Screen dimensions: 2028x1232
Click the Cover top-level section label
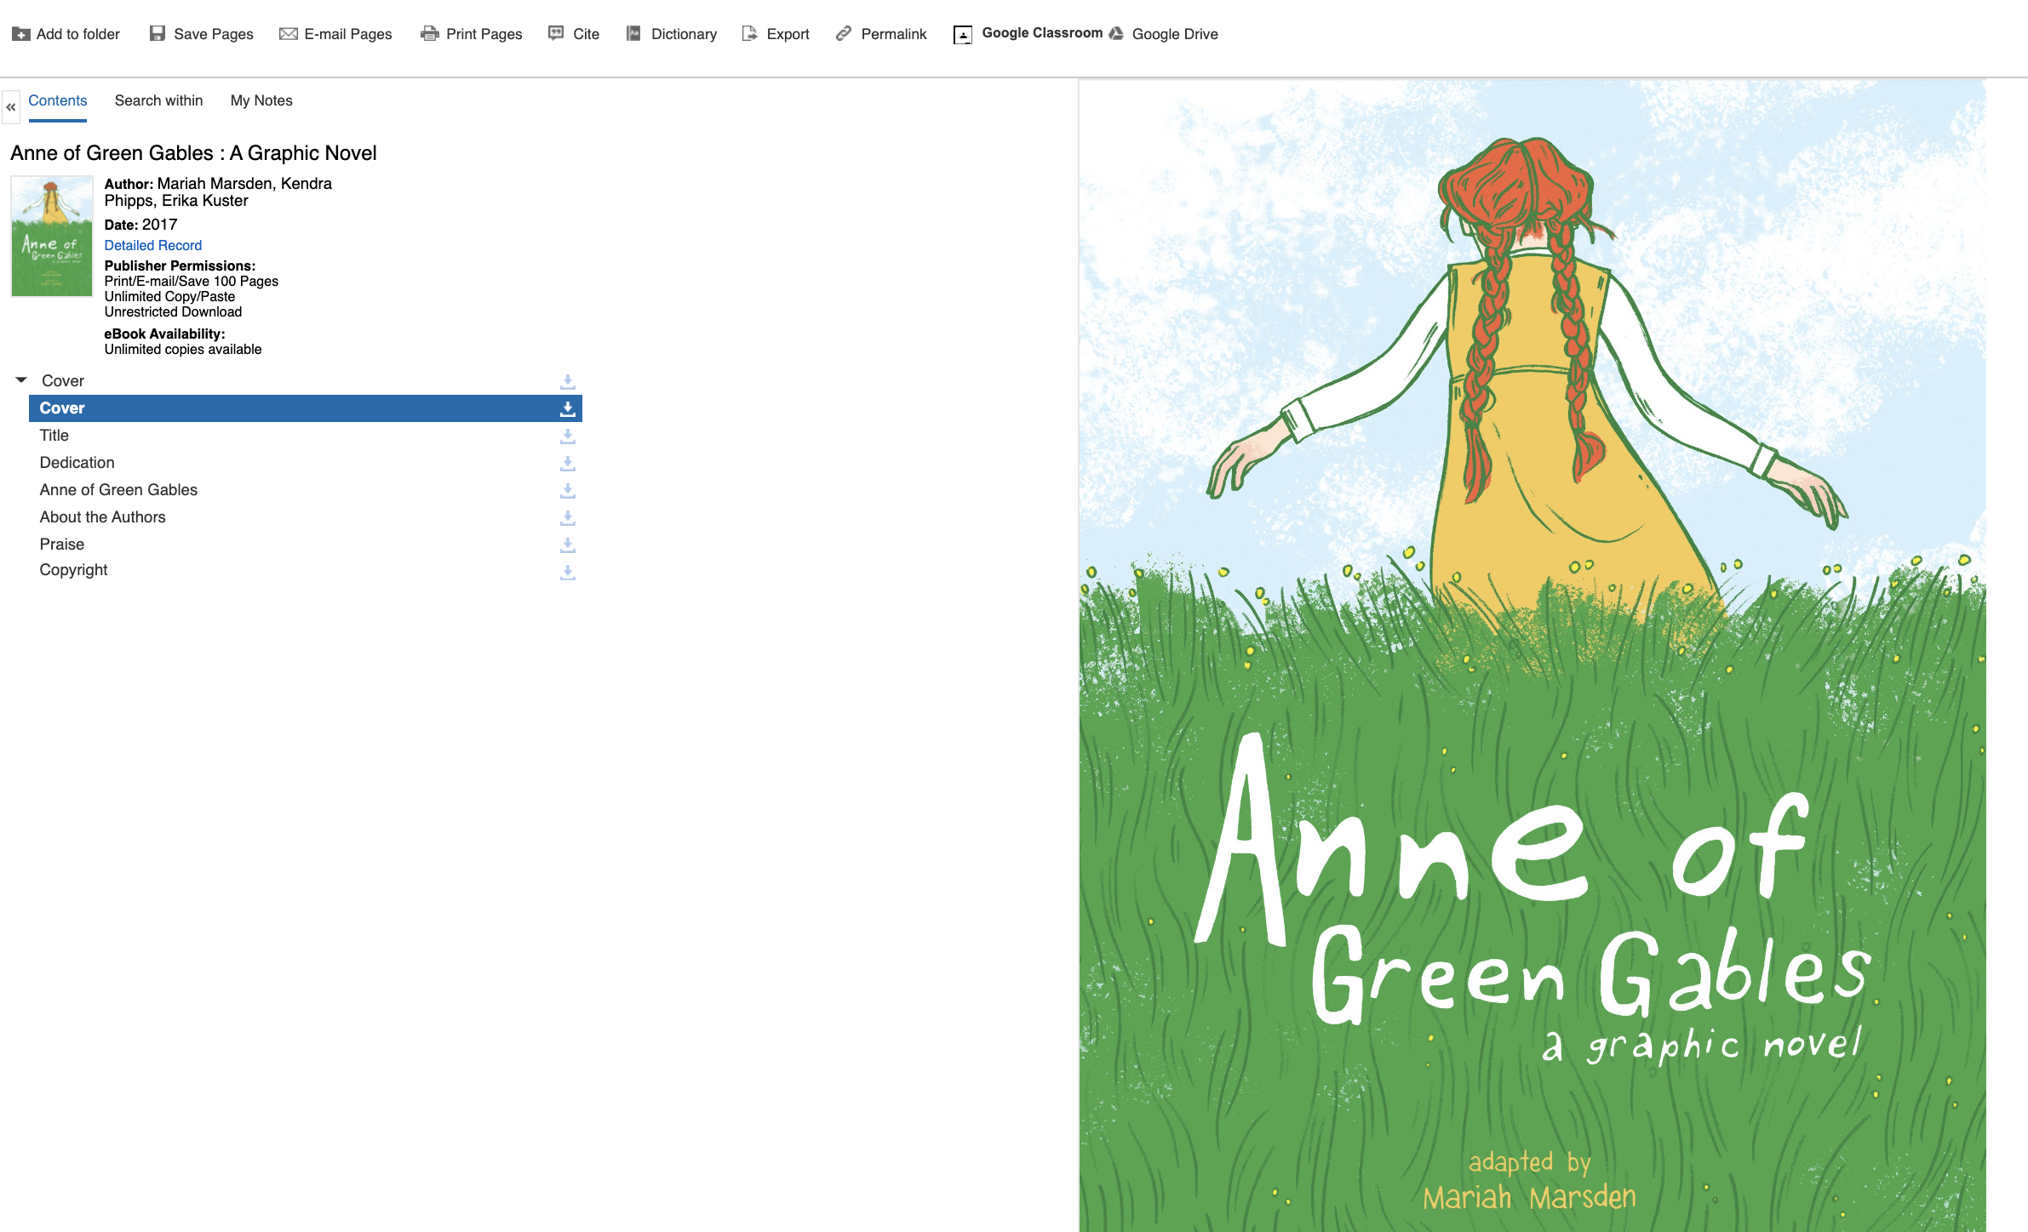(63, 381)
